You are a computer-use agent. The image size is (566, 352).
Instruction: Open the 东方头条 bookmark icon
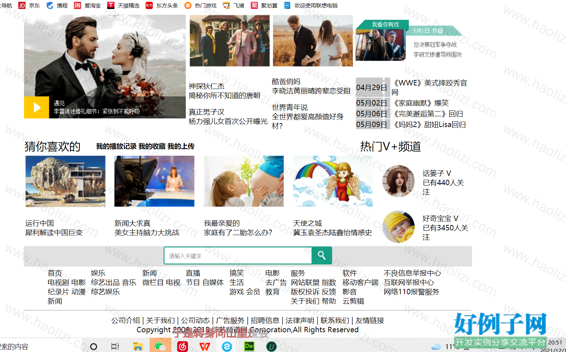pyautogui.click(x=149, y=5)
